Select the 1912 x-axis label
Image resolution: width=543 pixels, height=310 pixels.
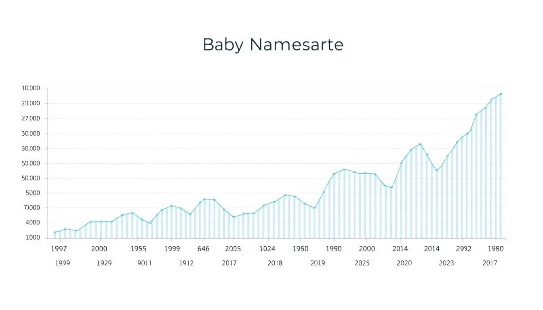(186, 263)
